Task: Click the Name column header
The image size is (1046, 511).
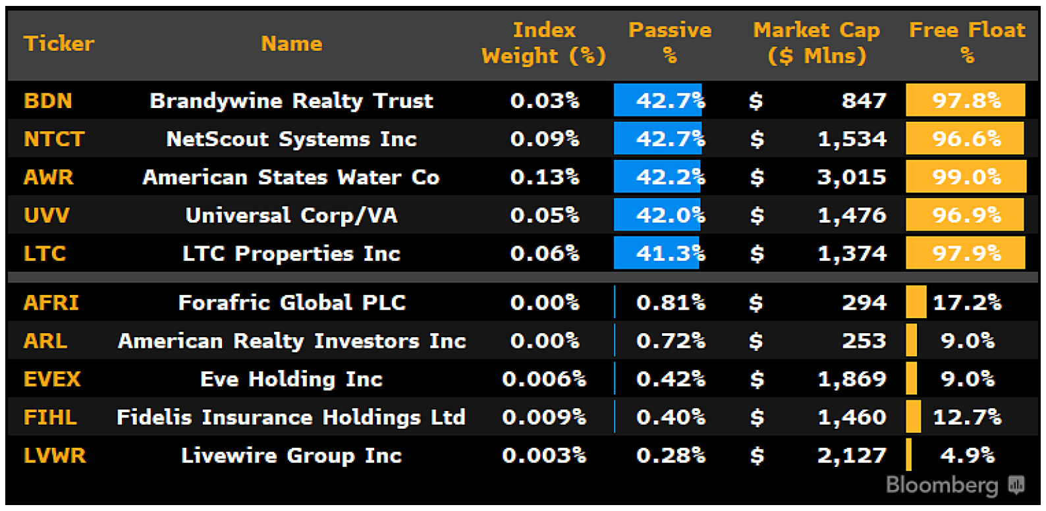Action: click(x=291, y=43)
